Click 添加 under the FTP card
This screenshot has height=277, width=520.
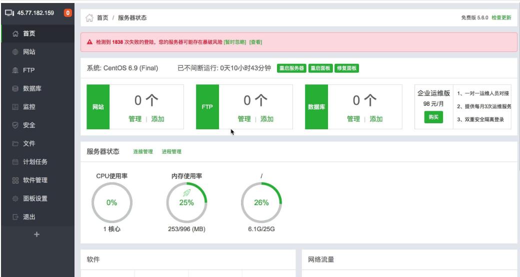[267, 119]
